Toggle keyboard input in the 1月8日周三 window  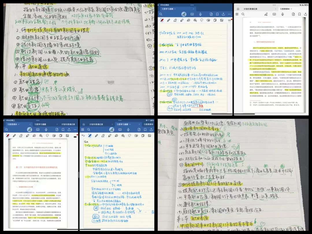[x=38, y=130]
